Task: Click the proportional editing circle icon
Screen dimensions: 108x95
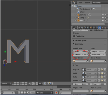Action: 33,84
